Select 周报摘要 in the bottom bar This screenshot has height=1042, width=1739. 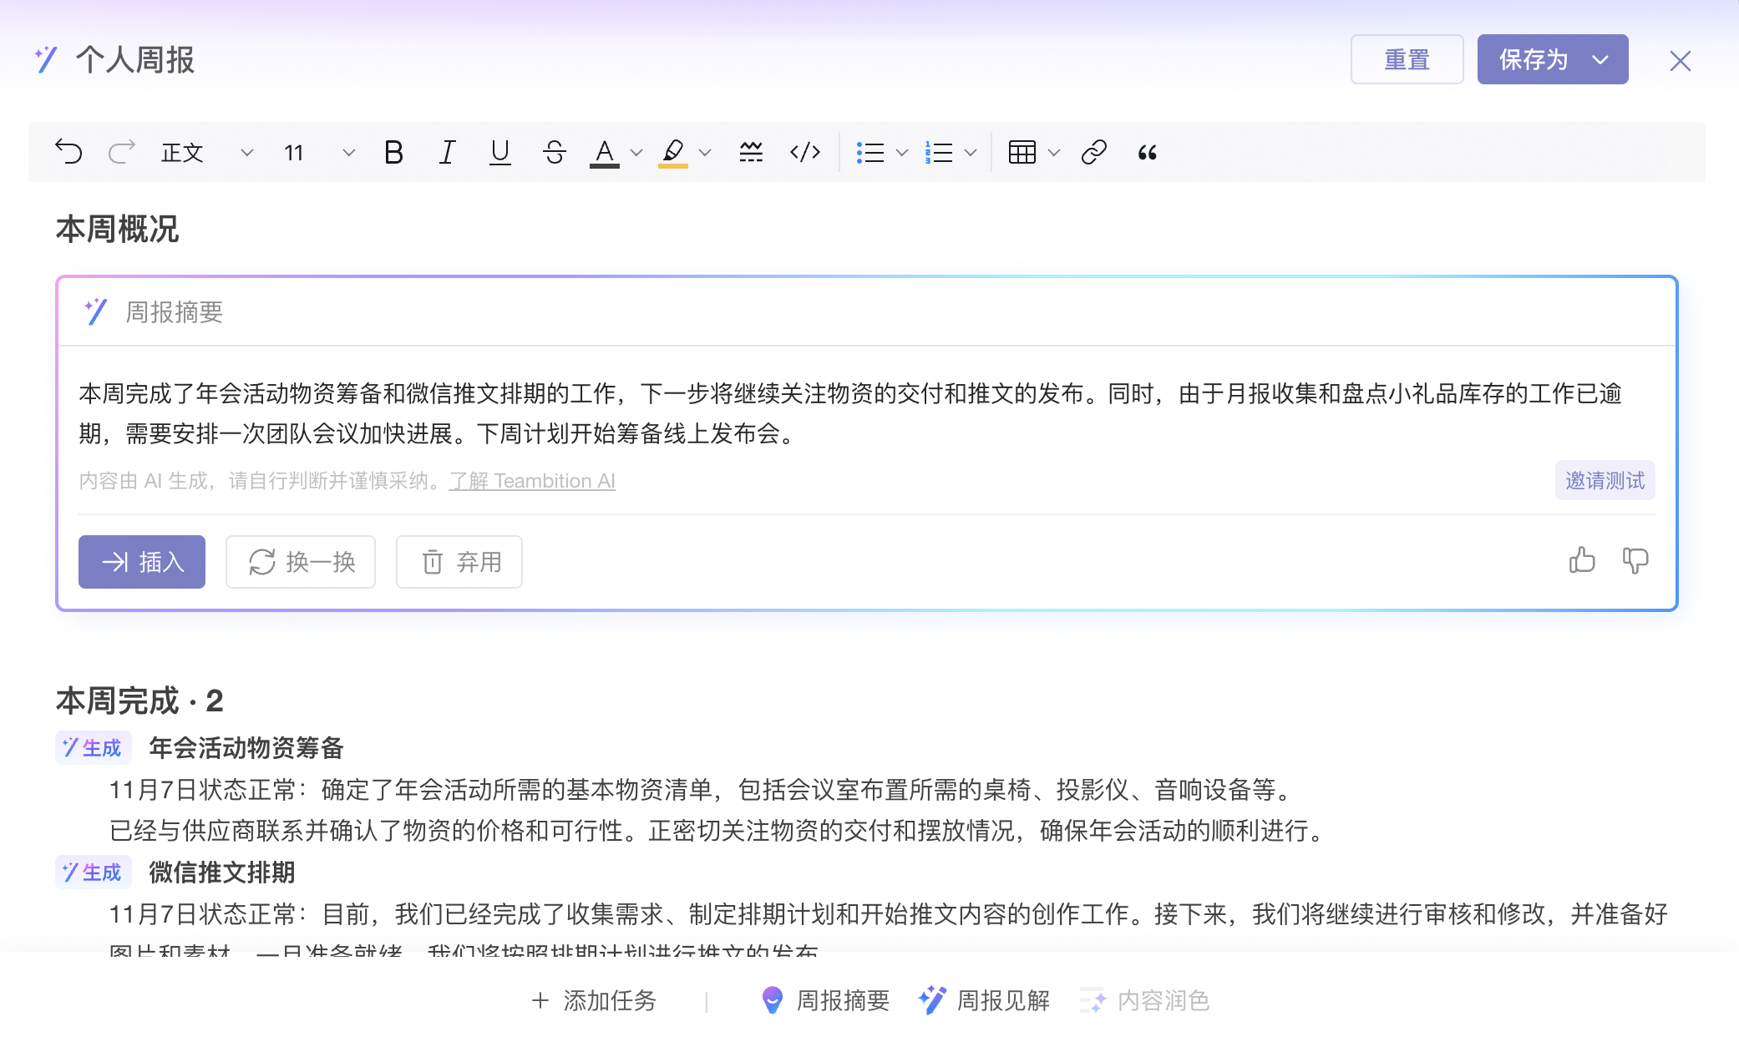[x=844, y=1000]
